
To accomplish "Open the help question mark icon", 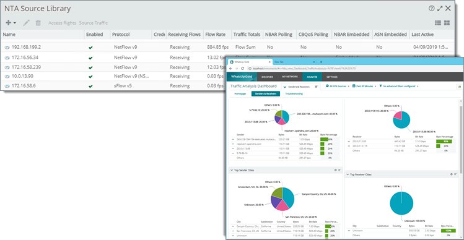I will (431, 8).
